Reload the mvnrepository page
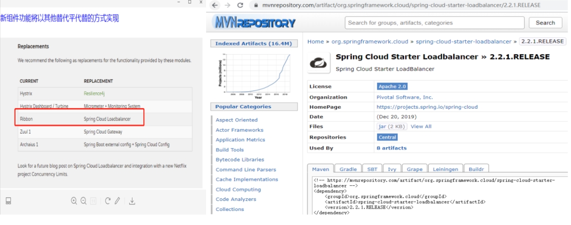 point(240,5)
